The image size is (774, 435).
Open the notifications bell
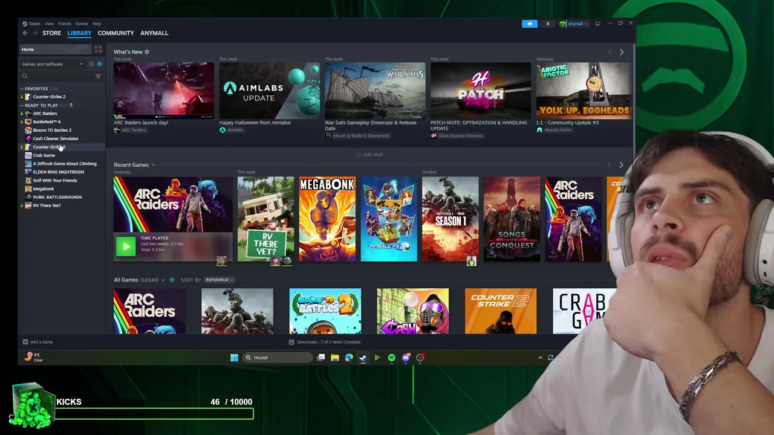coord(548,24)
